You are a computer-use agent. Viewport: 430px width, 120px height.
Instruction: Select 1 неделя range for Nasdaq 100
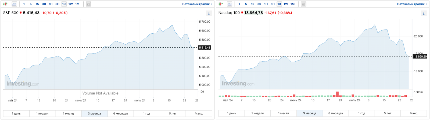(257, 113)
